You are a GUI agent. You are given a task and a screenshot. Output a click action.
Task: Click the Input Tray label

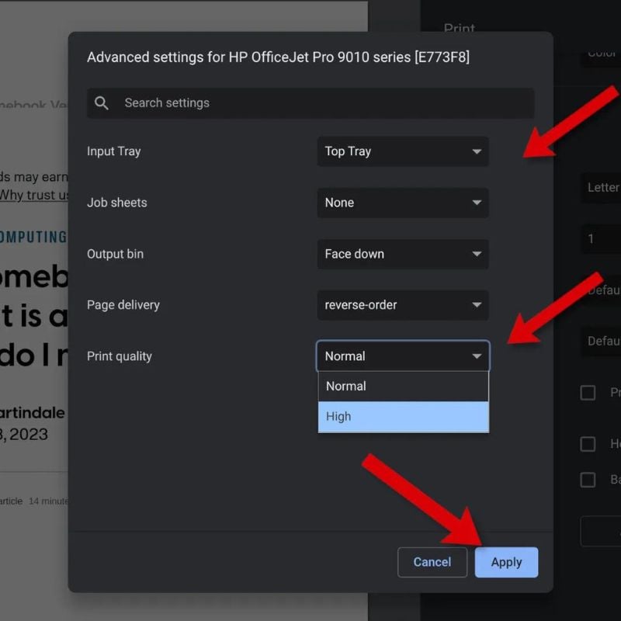coord(113,151)
